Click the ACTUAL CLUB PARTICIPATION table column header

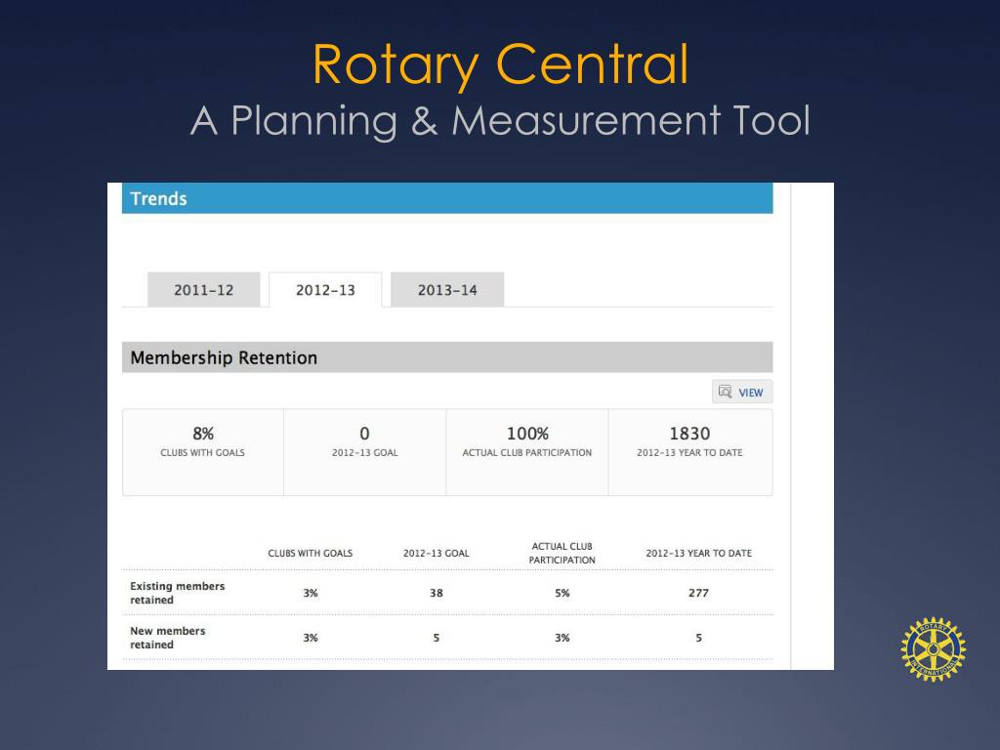click(x=562, y=553)
